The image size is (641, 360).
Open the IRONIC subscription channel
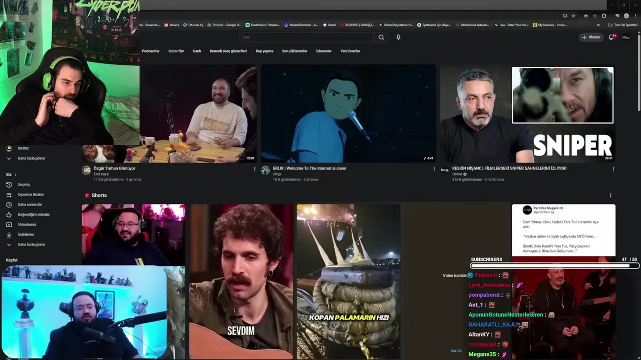[x=23, y=148]
